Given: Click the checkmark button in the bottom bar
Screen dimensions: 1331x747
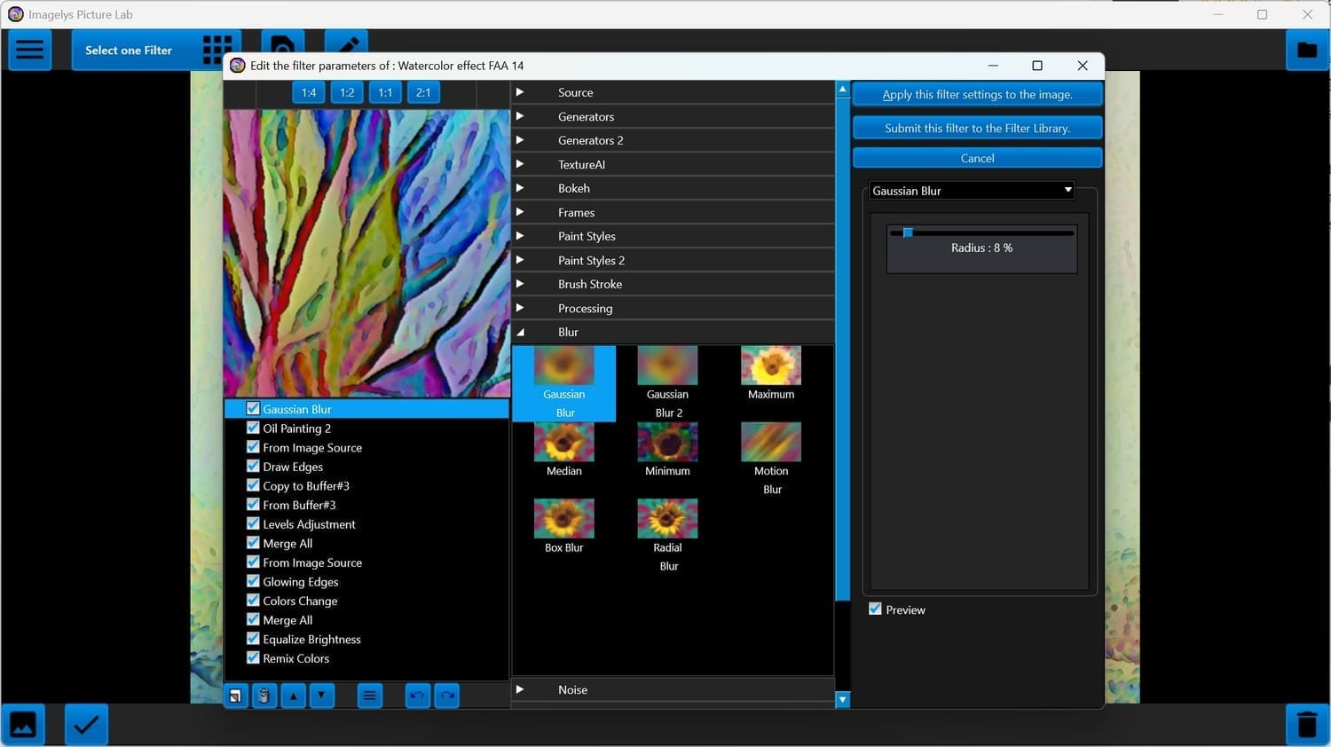Looking at the screenshot, I should [86, 724].
